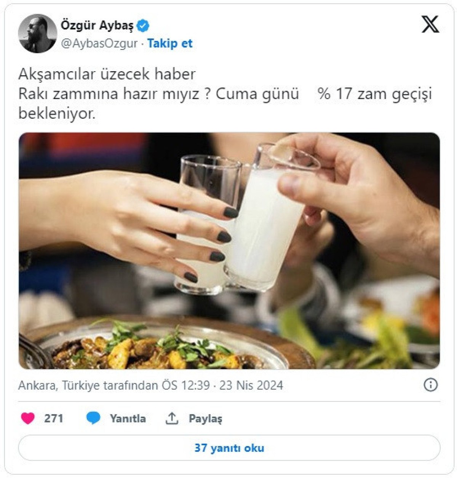Image resolution: width=457 pixels, height=478 pixels.
Task: Select the Yanıtla reply label
Action: pos(128,418)
